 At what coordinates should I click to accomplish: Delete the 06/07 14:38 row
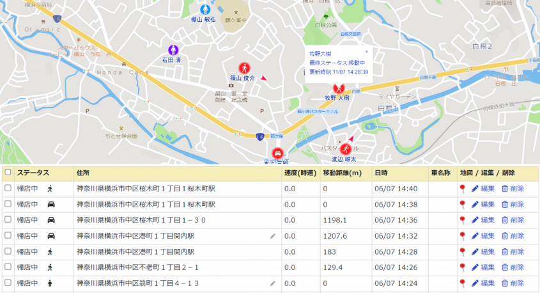click(513, 205)
